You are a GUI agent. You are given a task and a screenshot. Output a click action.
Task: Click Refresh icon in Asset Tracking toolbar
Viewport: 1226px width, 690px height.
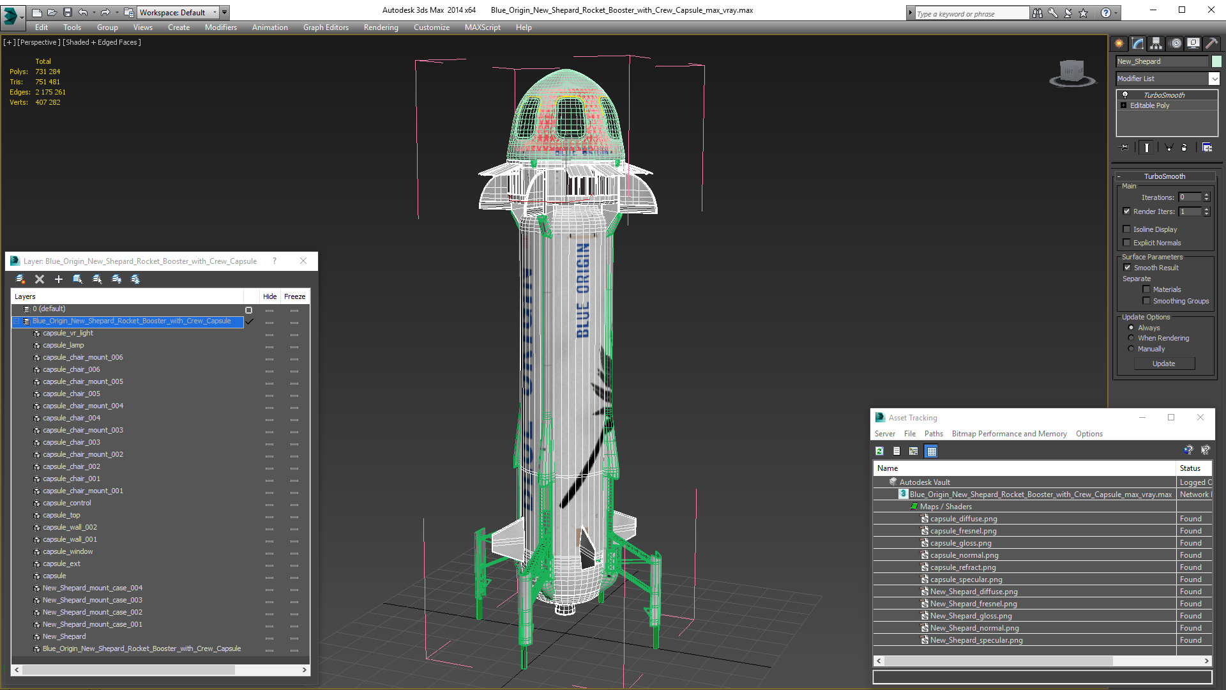(880, 451)
